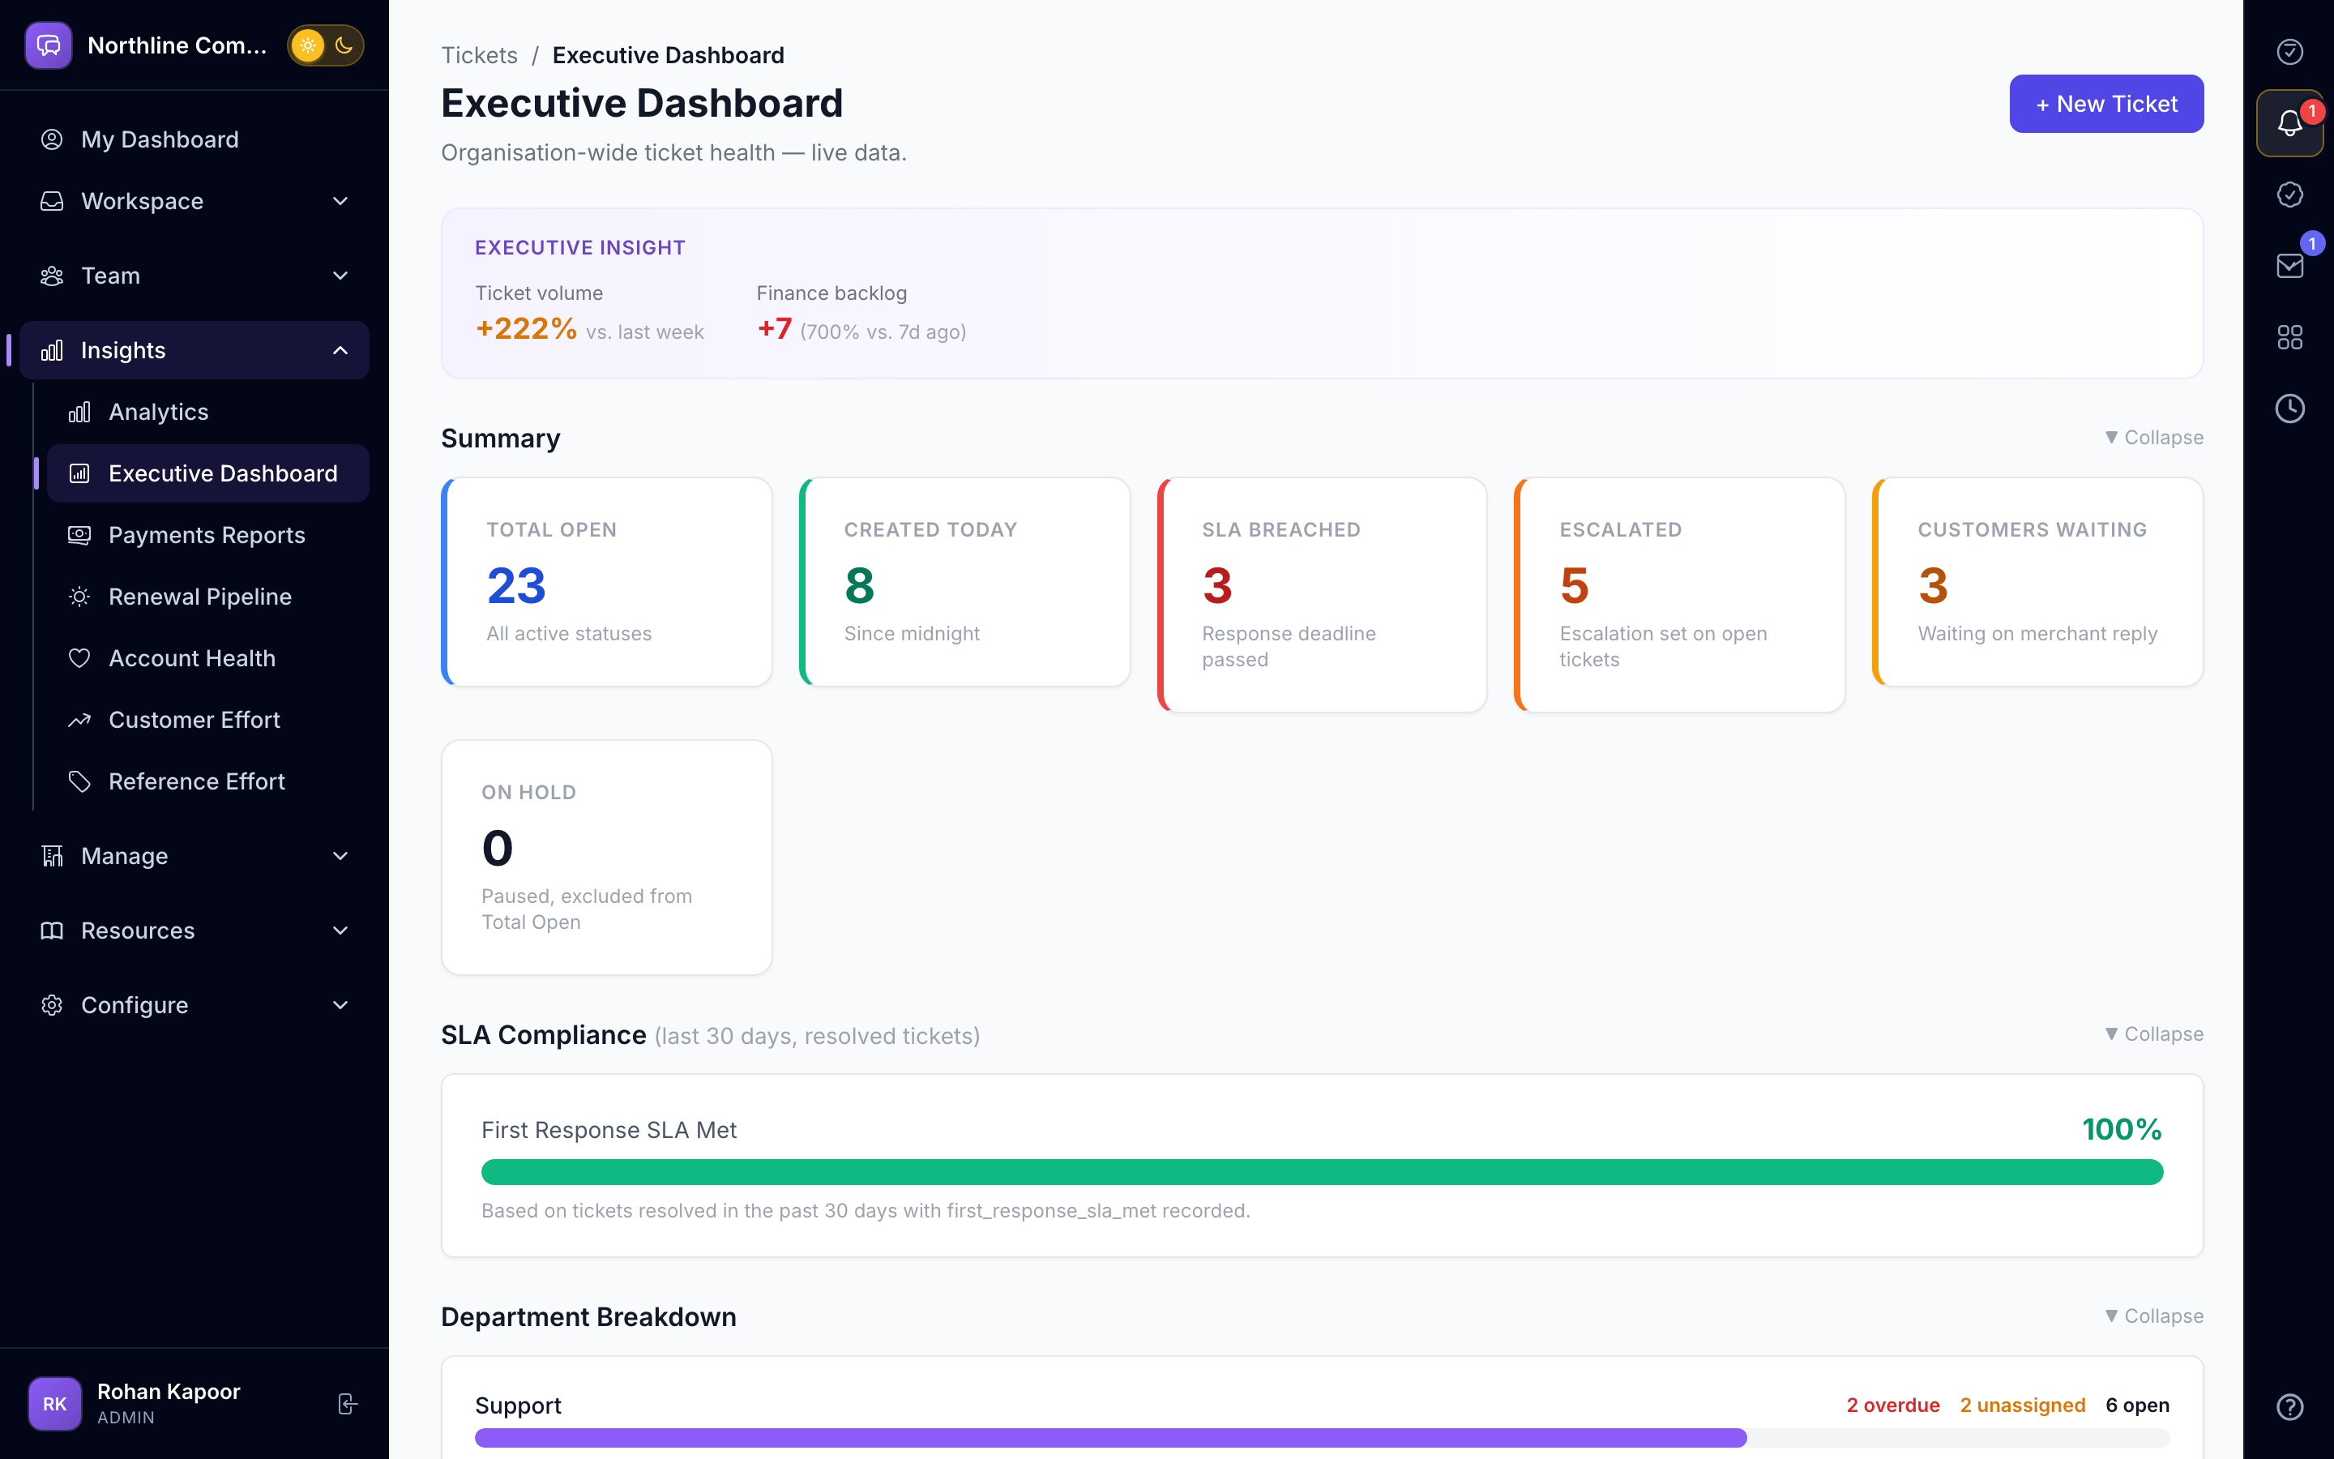Expand the Configure section
Image resolution: width=2334 pixels, height=1459 pixels.
(x=194, y=1004)
